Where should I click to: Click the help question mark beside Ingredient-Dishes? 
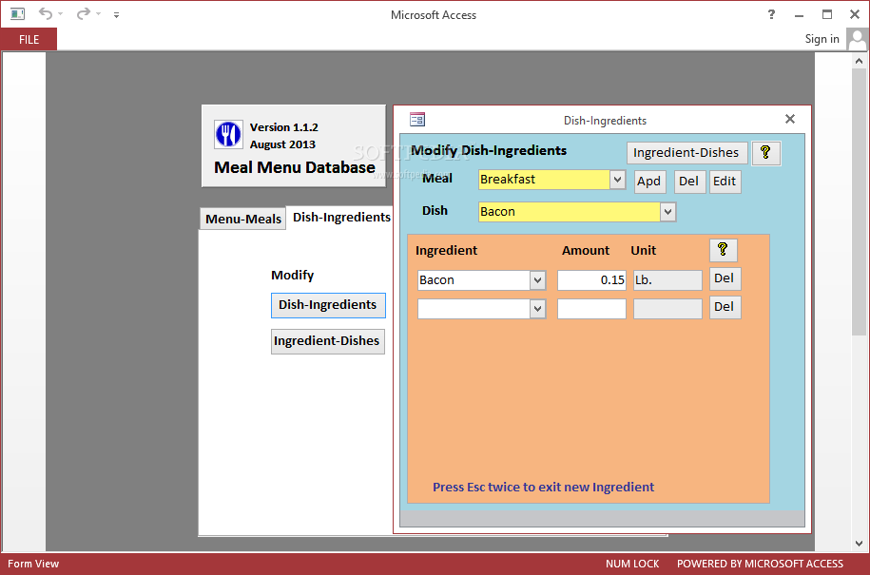coord(766,153)
